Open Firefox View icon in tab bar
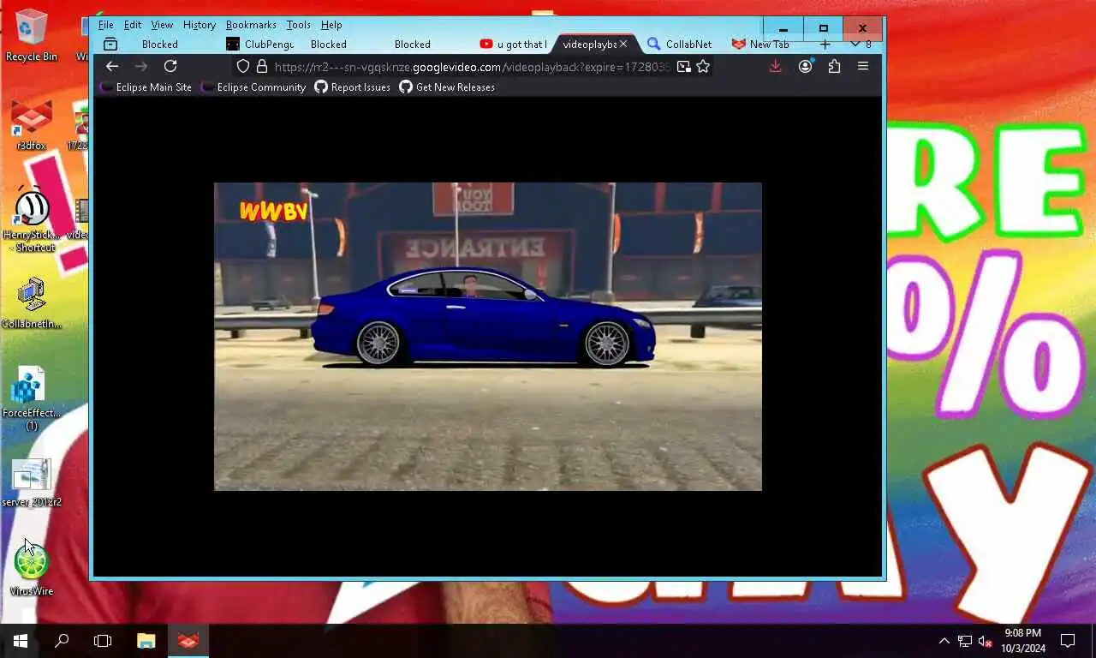This screenshot has width=1096, height=658. 110,45
